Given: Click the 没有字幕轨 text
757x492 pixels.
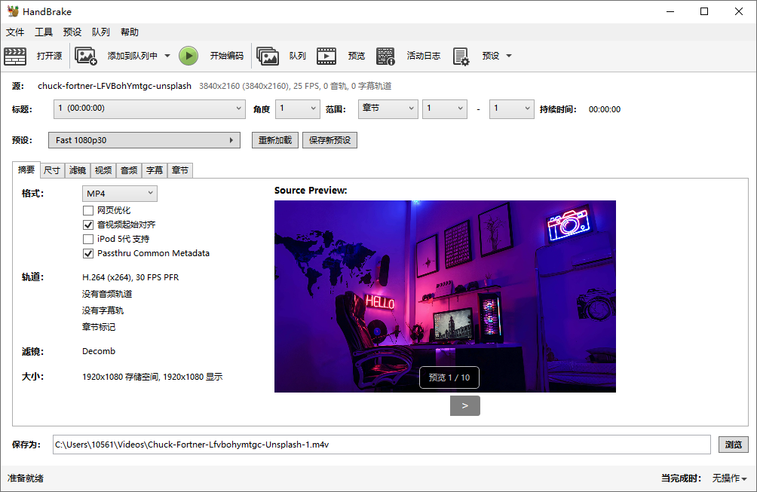Looking at the screenshot, I should pos(103,310).
